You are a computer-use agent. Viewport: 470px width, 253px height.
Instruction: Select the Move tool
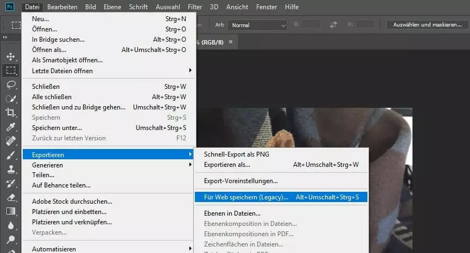click(x=10, y=56)
